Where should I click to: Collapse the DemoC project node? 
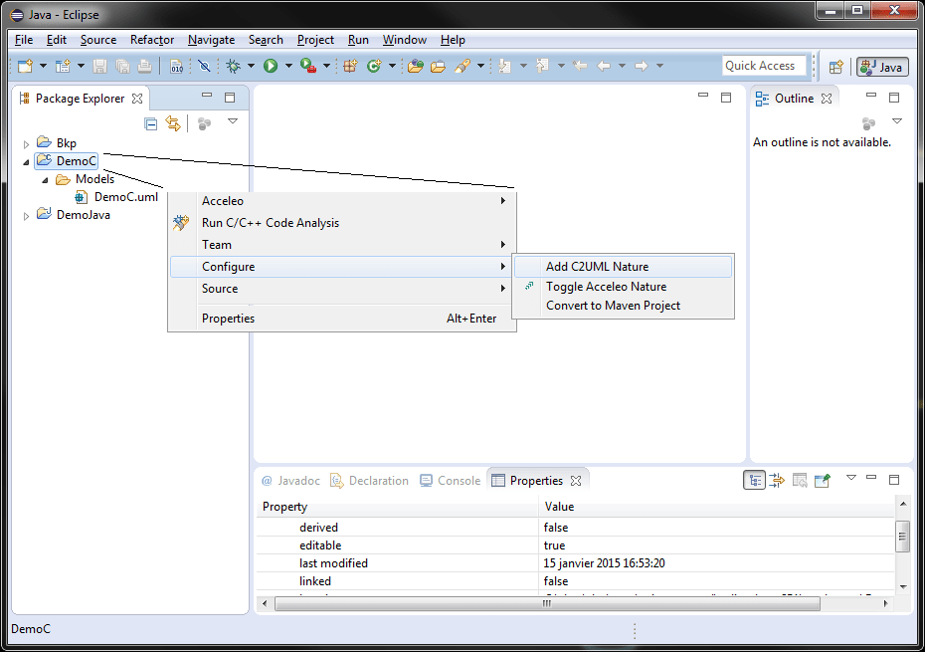click(25, 160)
